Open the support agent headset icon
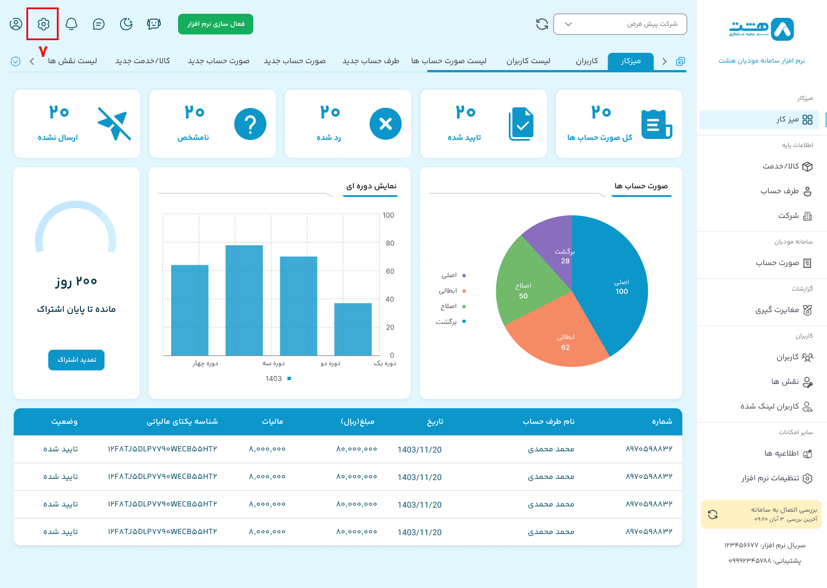Viewport: 827px width, 588px height. pyautogui.click(x=153, y=24)
